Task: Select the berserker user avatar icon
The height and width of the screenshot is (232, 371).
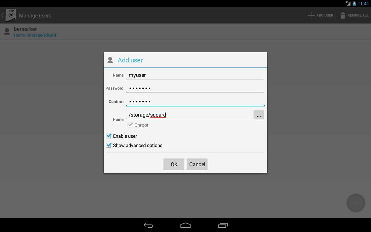Action: pyautogui.click(x=7, y=31)
